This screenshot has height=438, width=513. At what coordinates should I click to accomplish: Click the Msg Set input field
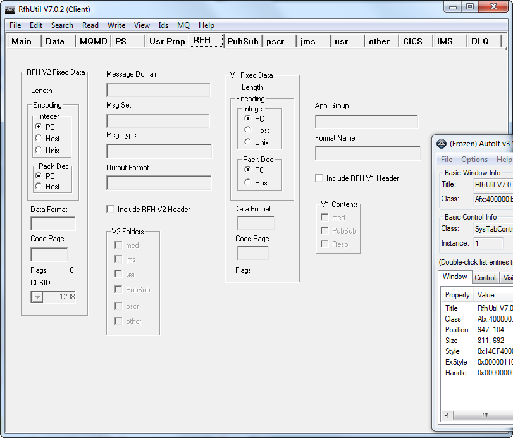pos(158,121)
